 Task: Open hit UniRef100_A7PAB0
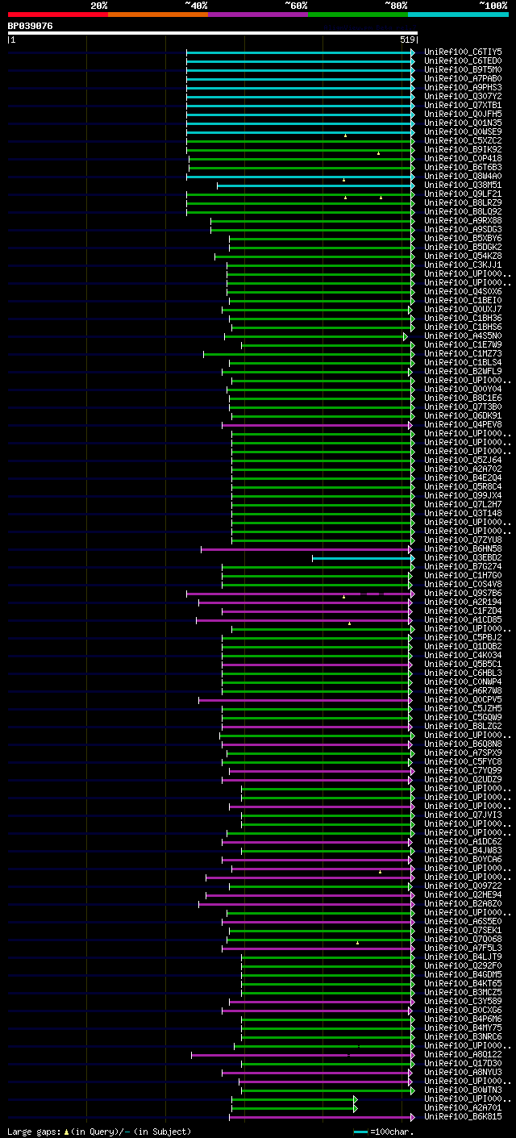tap(464, 78)
